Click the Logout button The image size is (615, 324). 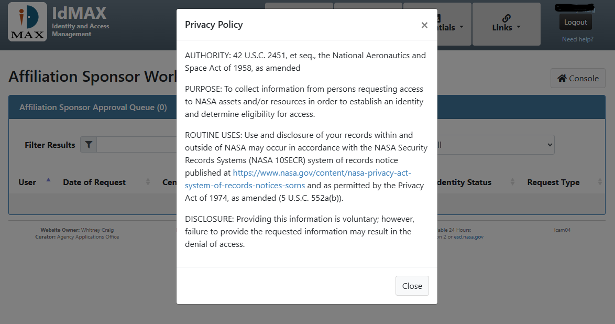point(575,22)
